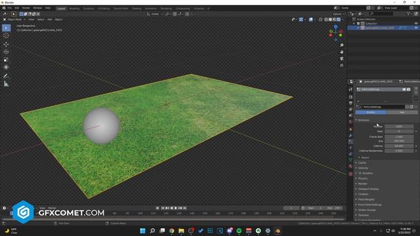Open the Physics properties tab

pos(350,147)
